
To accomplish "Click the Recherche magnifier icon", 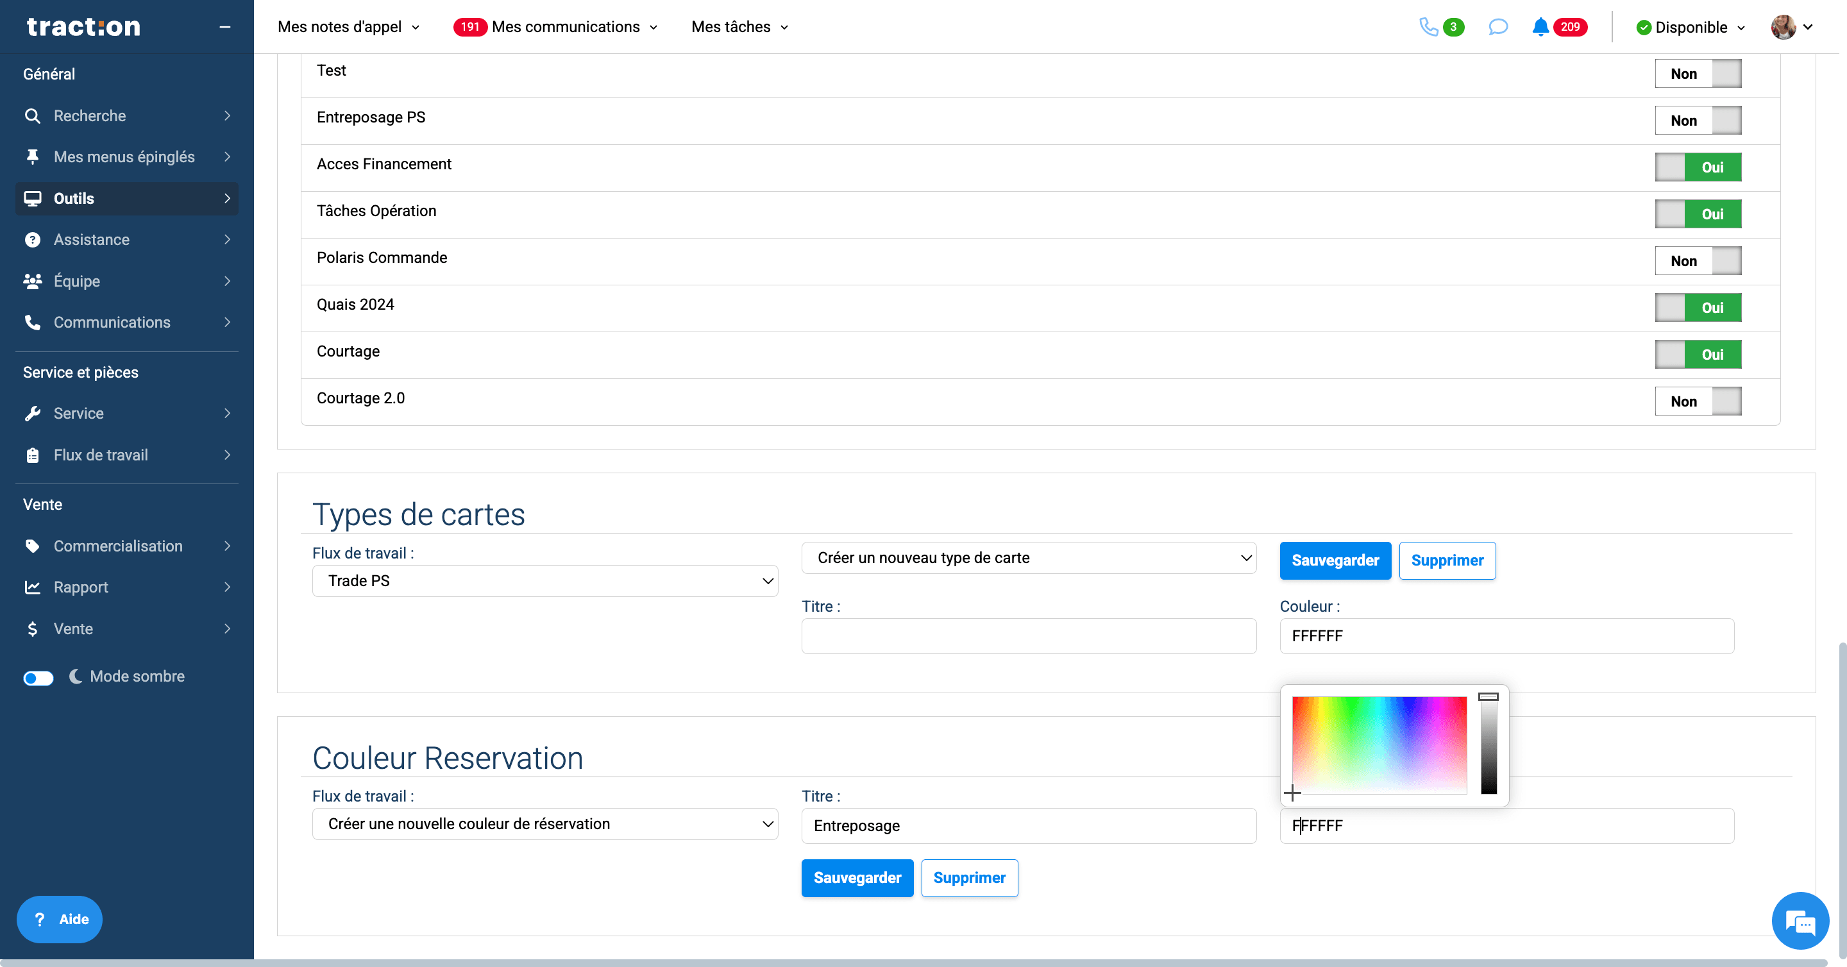I will tap(32, 116).
